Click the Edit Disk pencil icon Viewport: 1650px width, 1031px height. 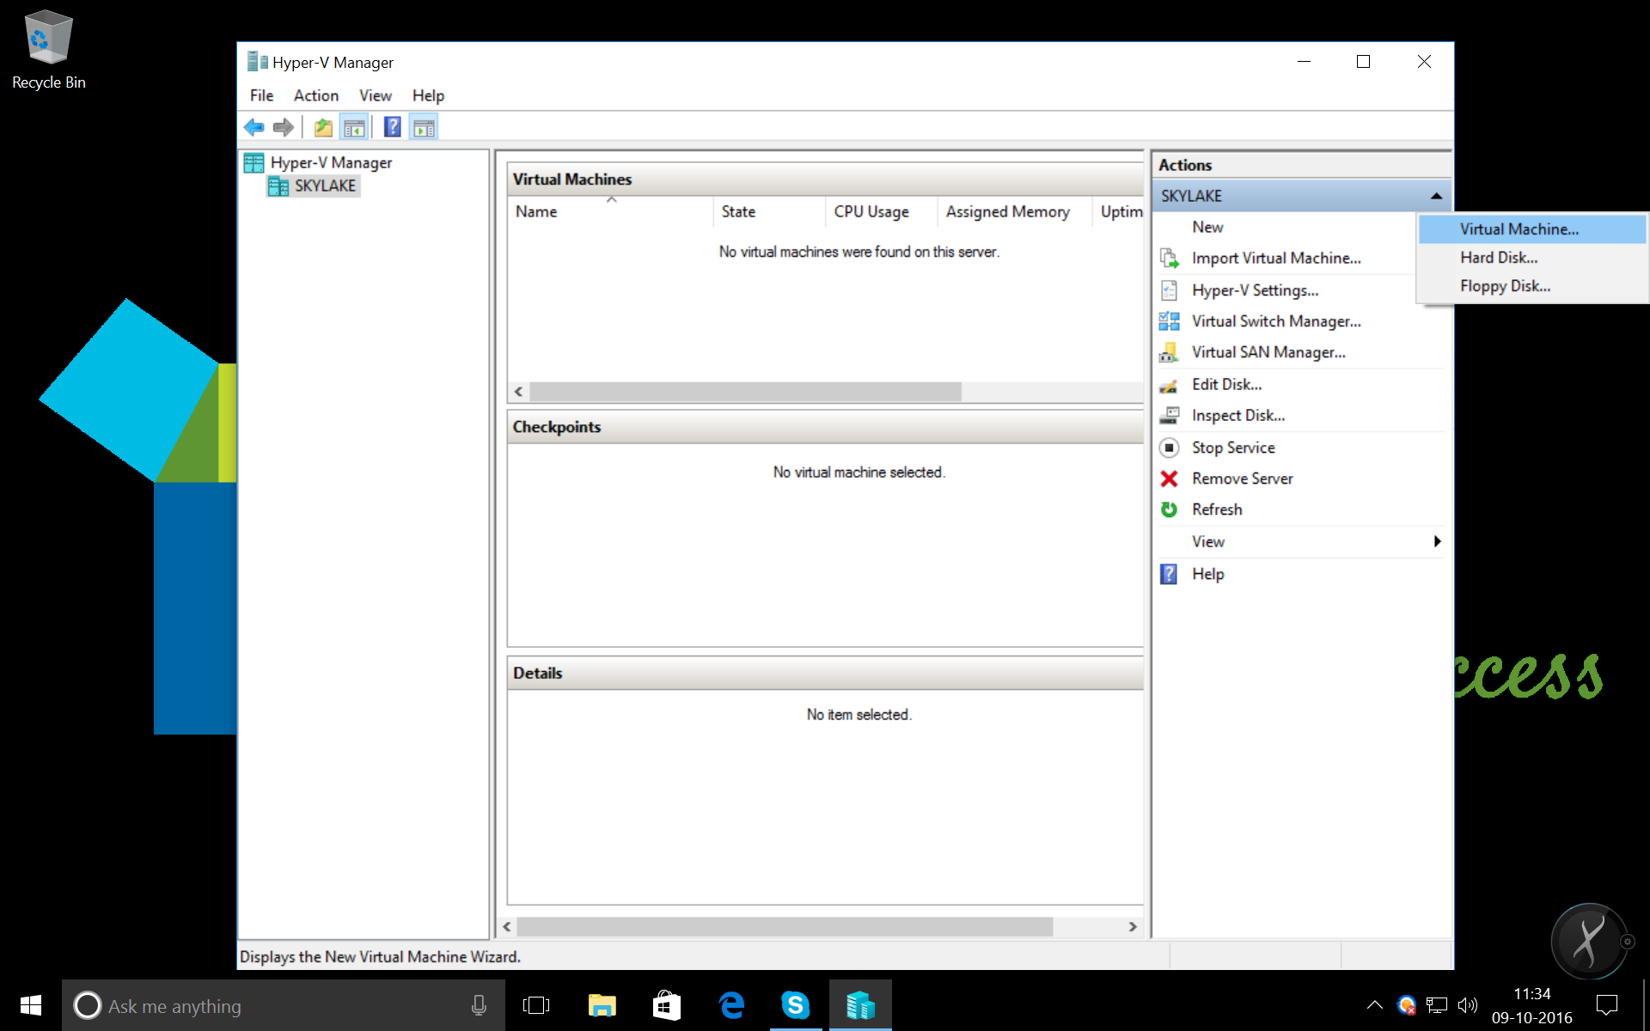[1169, 385]
